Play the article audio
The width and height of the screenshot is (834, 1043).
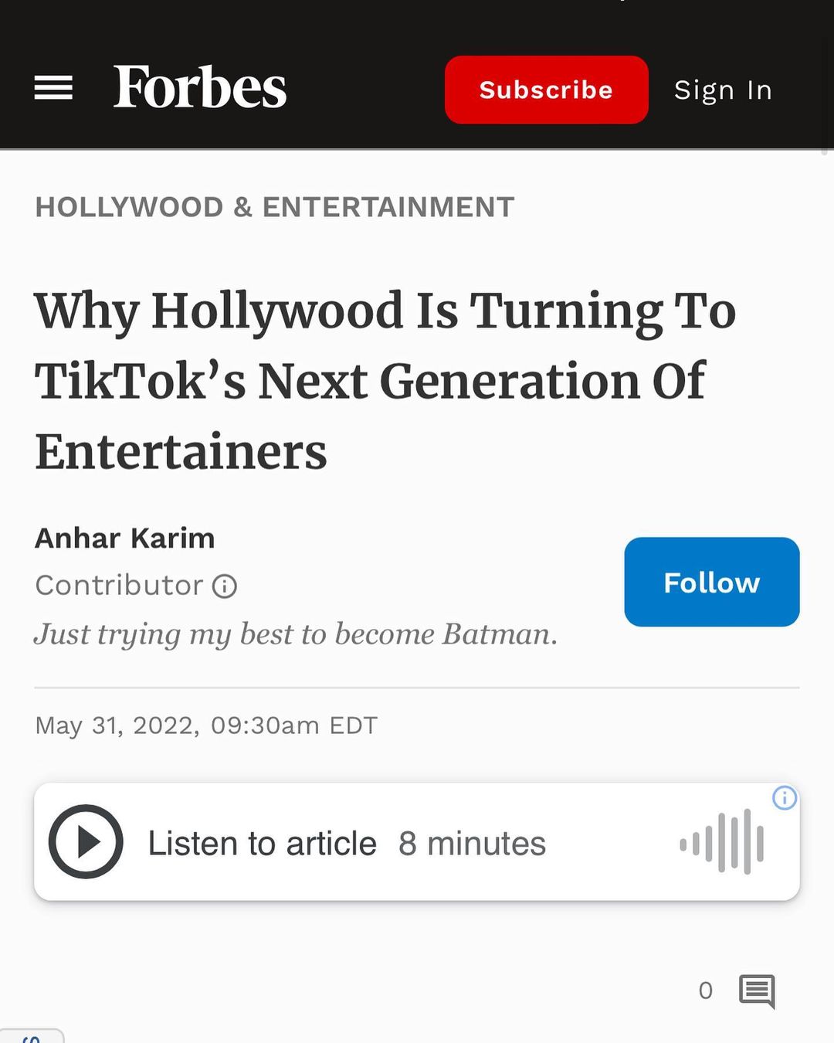(x=86, y=841)
